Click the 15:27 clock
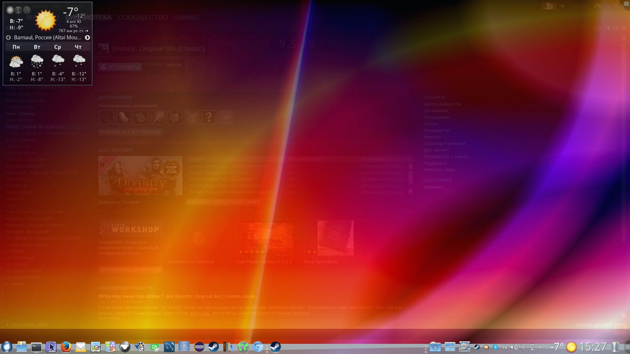The width and height of the screenshot is (630, 354). (593, 347)
